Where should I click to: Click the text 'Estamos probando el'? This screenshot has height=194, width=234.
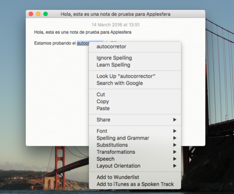(x=55, y=43)
